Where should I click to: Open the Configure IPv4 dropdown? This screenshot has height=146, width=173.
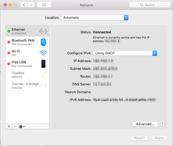(125, 53)
